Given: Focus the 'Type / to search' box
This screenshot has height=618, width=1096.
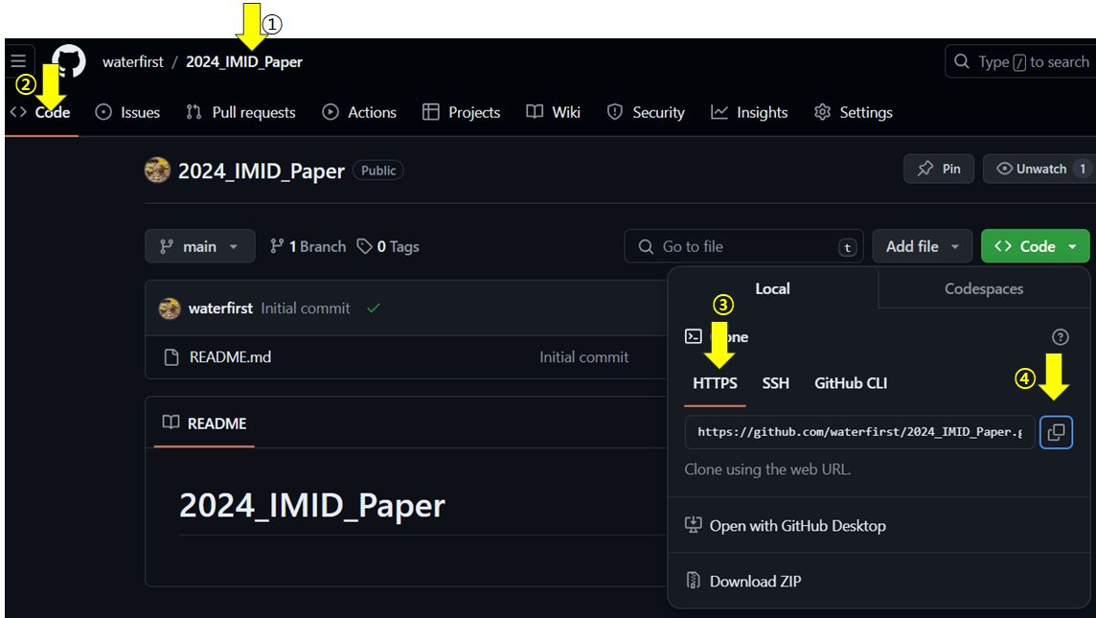Looking at the screenshot, I should point(1020,61).
